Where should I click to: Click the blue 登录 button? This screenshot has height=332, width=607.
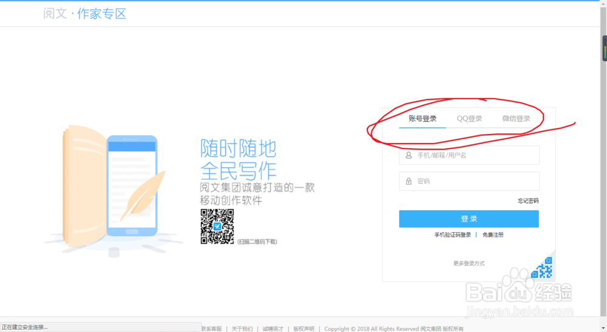tap(469, 219)
